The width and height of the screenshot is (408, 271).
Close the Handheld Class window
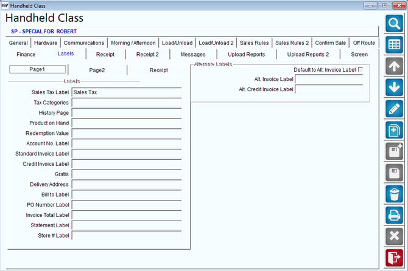tap(399, 5)
